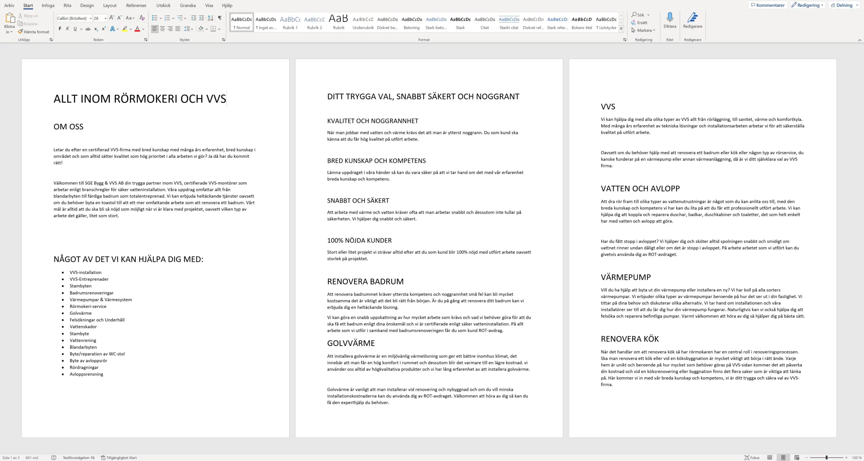Open the Design tab

pos(87,5)
